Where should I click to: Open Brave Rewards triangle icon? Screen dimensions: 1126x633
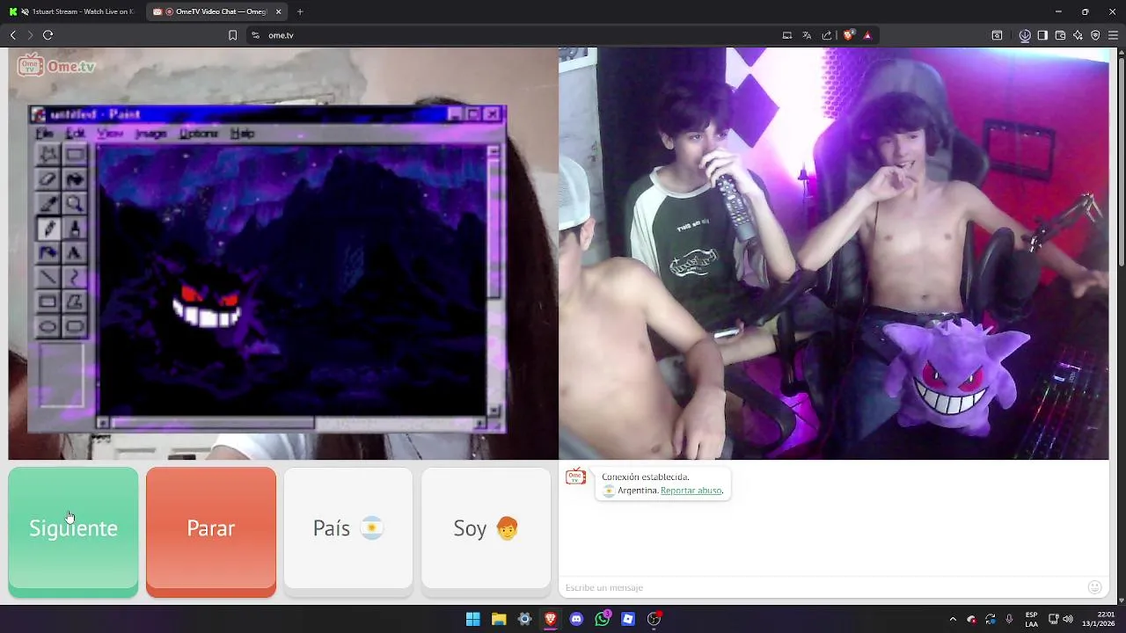click(867, 35)
